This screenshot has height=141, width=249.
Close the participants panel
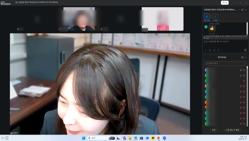(x=246, y=57)
